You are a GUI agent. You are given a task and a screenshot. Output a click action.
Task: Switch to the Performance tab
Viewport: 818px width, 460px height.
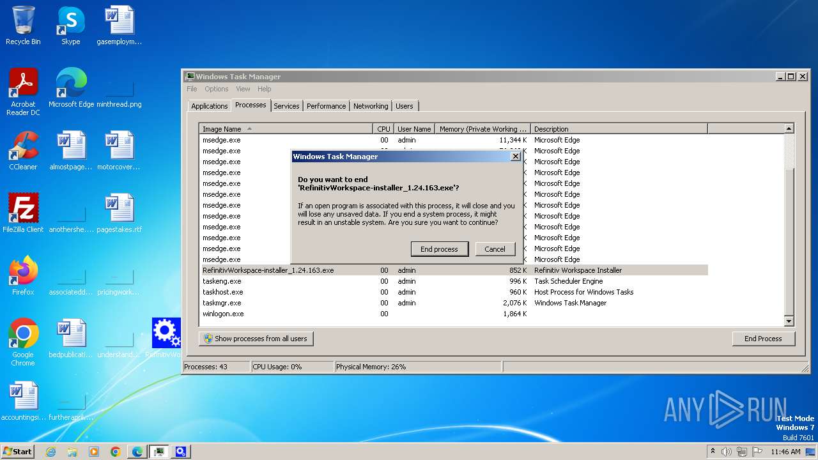point(326,106)
